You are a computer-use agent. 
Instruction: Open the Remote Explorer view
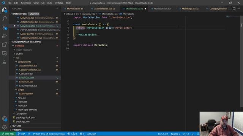point(4,53)
